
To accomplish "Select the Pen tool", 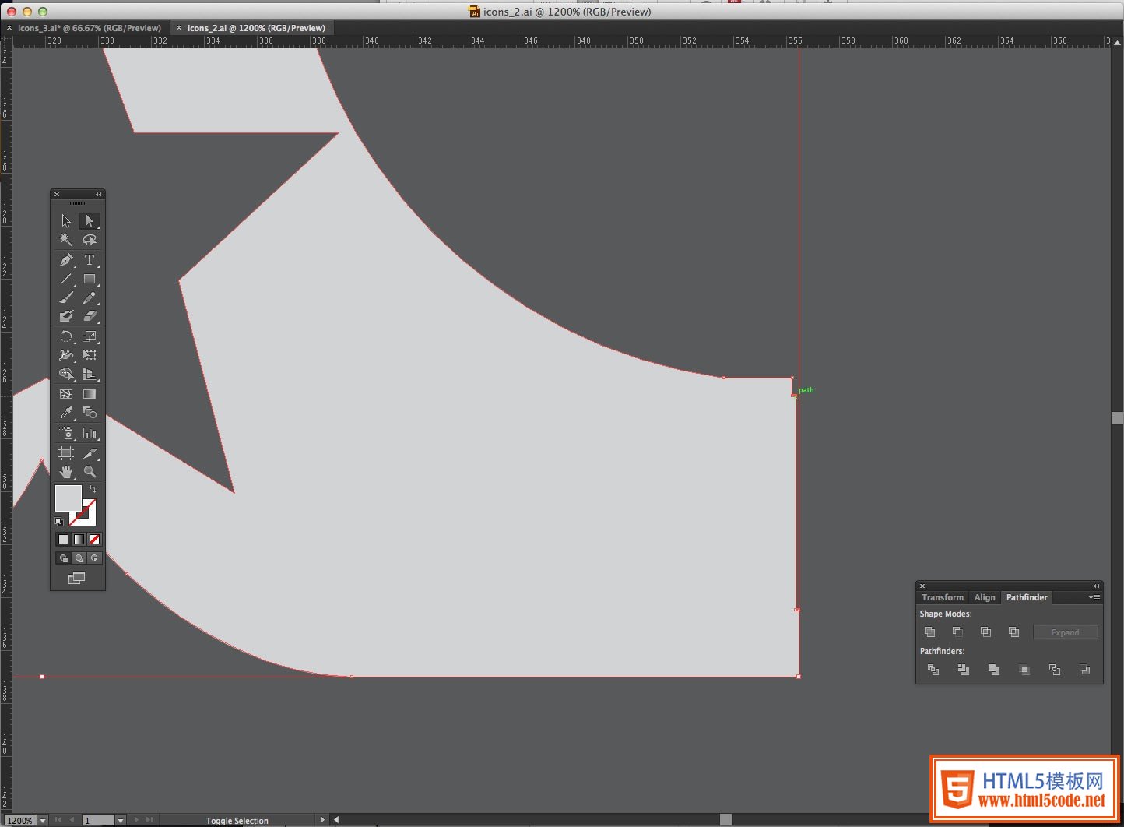I will pos(66,260).
